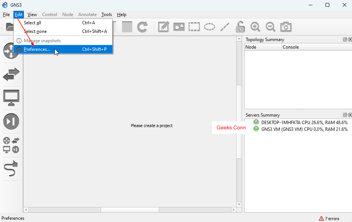Open the Help menu
The image size is (352, 222).
click(x=122, y=15)
